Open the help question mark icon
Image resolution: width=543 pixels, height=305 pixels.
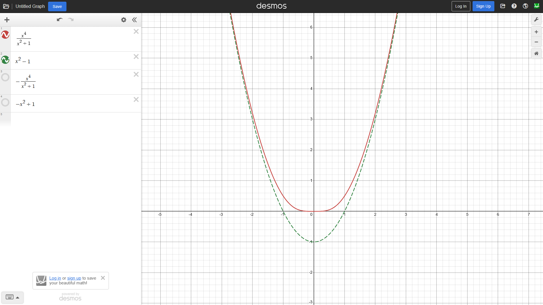(x=514, y=6)
